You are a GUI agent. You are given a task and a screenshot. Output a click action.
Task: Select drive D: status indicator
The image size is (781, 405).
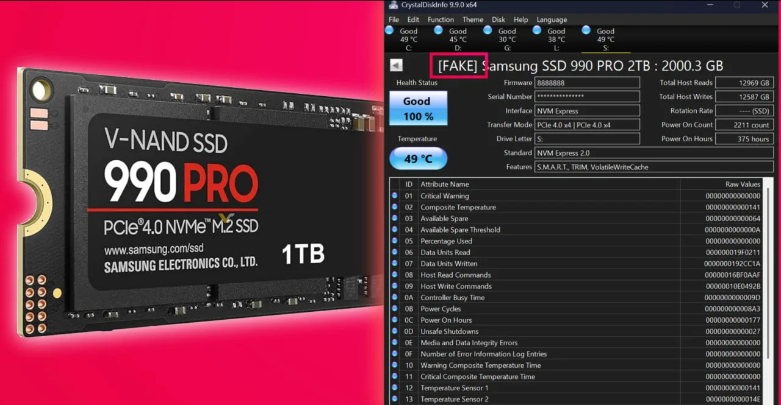(452, 39)
